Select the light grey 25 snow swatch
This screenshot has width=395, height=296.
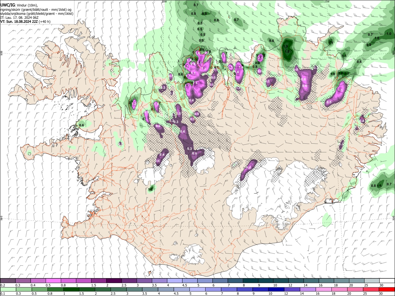[372, 281]
